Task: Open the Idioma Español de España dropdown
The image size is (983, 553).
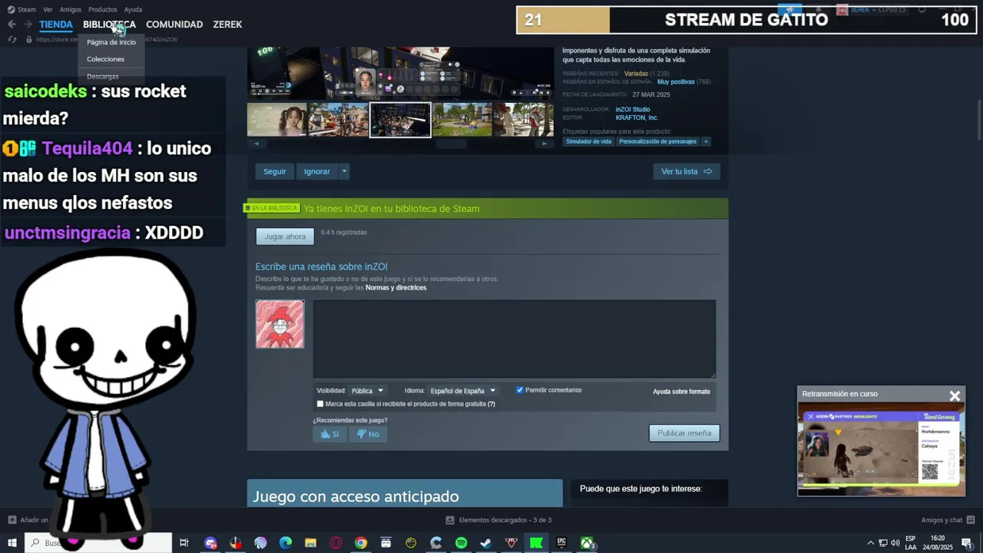Action: pos(462,391)
